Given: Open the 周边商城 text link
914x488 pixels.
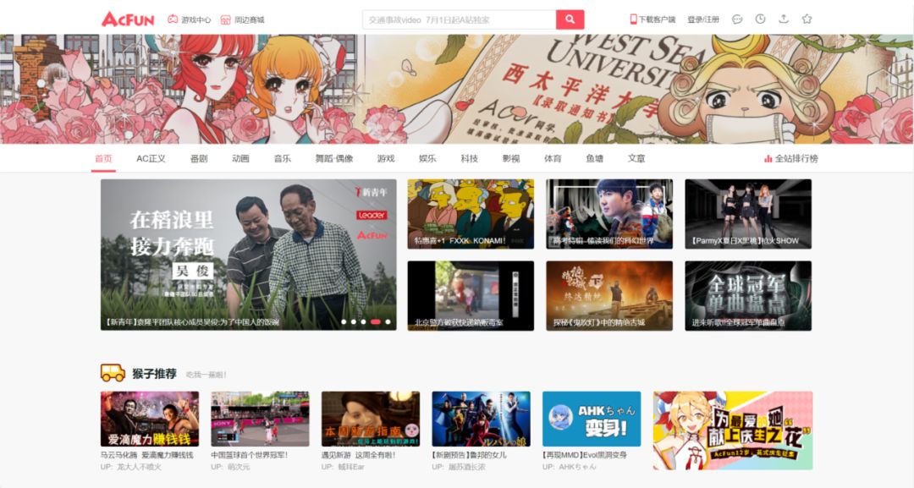Looking at the screenshot, I should click(250, 19).
